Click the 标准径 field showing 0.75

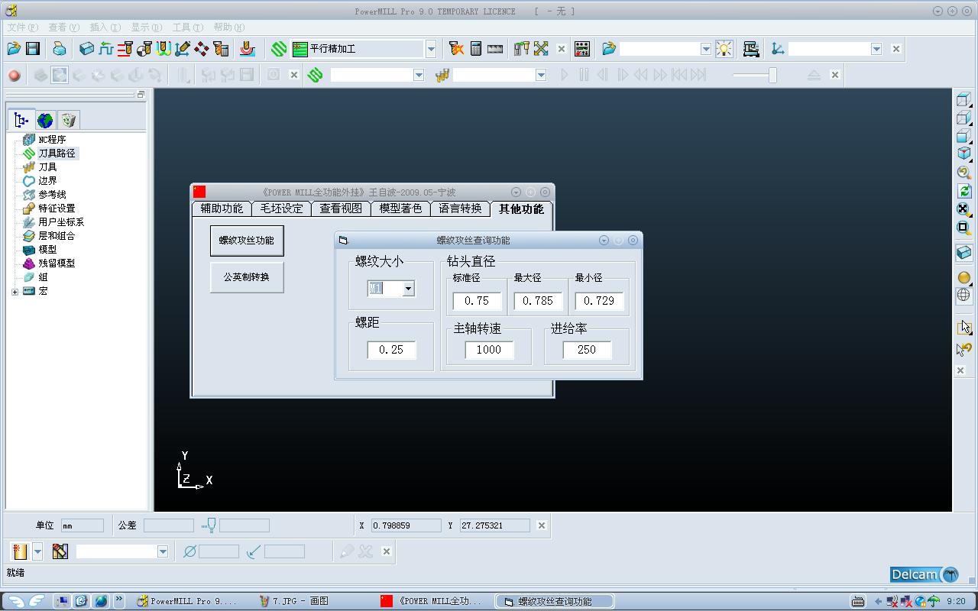477,301
